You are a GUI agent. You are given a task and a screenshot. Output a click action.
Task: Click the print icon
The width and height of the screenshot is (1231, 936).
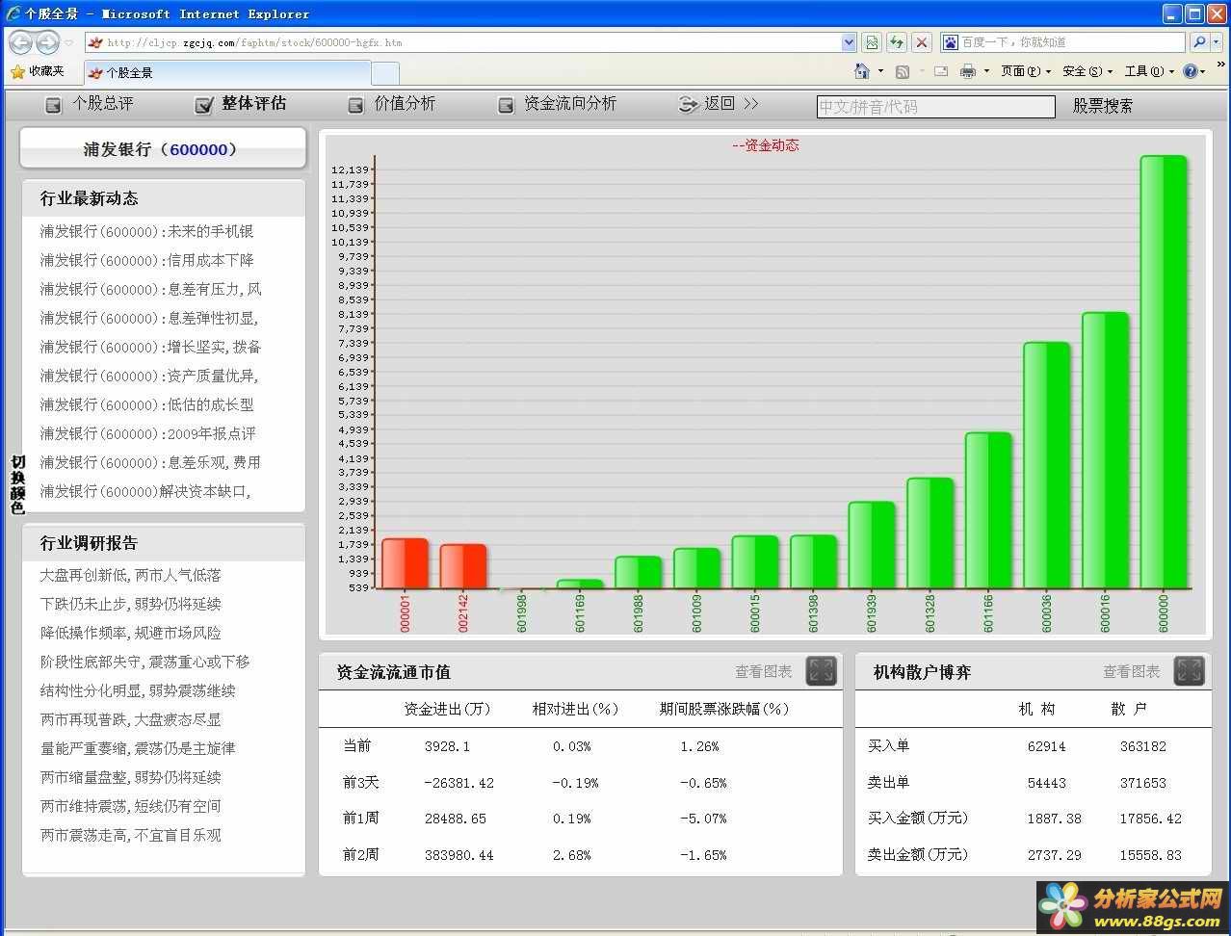(968, 71)
